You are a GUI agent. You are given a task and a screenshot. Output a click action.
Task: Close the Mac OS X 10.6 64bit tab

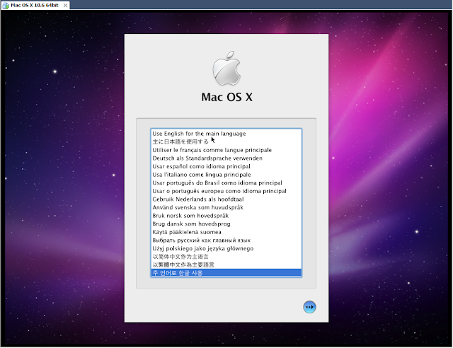[x=66, y=5]
